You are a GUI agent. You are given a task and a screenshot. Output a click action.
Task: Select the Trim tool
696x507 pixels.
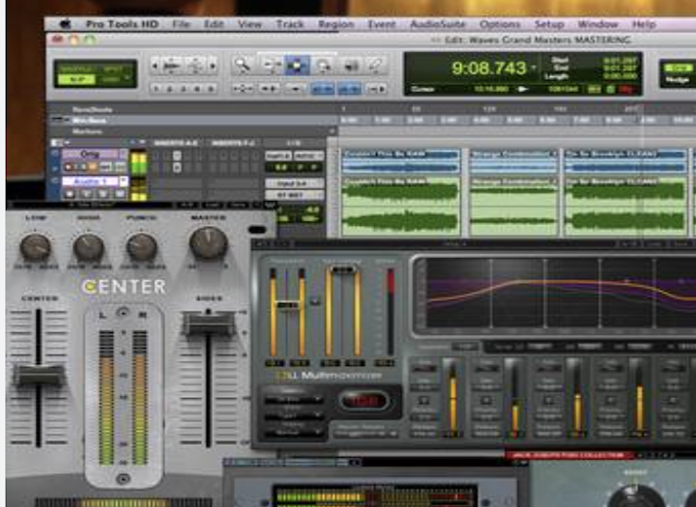[x=270, y=66]
